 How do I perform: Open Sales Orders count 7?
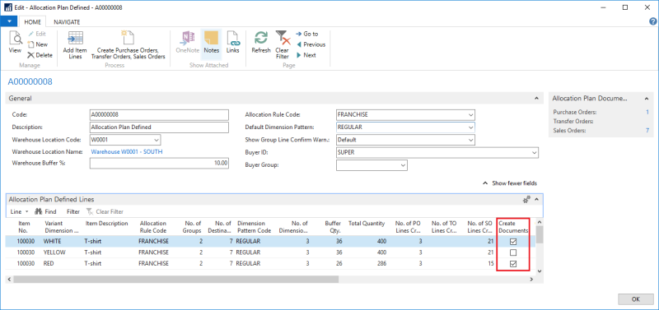click(647, 131)
